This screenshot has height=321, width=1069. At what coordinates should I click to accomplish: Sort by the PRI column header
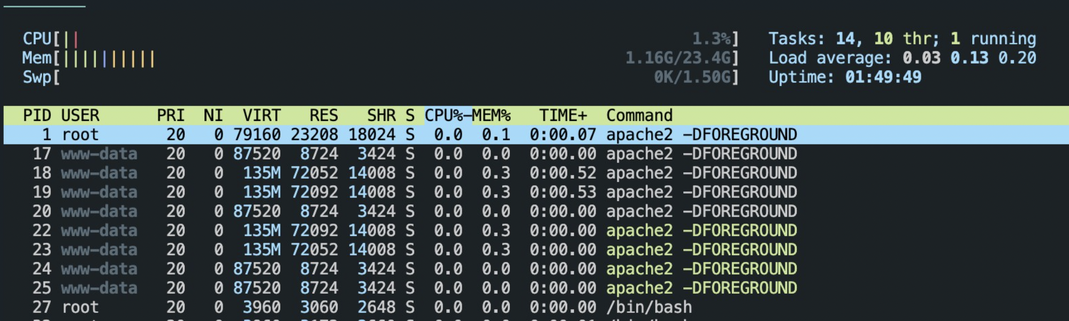(171, 116)
